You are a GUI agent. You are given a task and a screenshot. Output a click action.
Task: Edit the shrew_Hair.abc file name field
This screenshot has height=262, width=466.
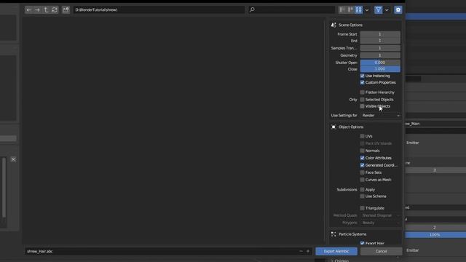162,251
